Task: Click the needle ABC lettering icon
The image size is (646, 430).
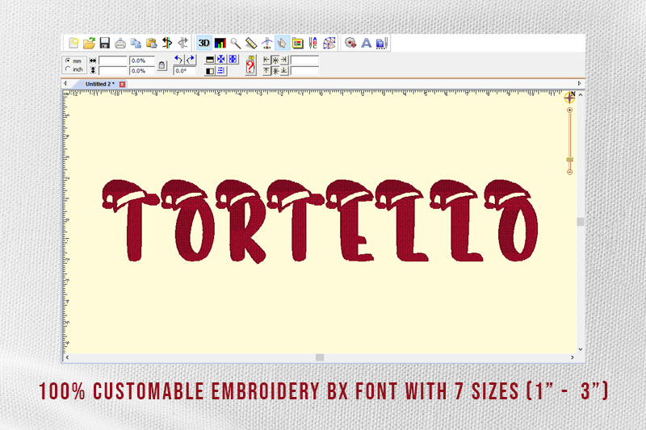Action: [x=313, y=43]
